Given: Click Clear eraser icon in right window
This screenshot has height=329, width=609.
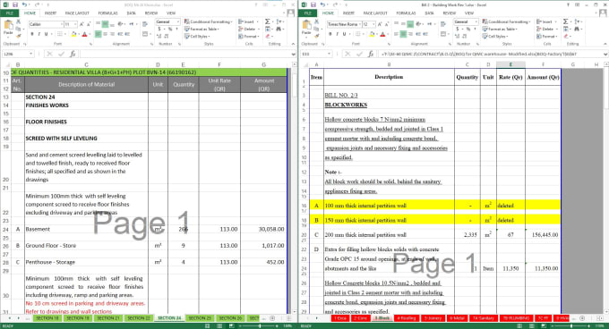Looking at the screenshot, I should click(x=567, y=36).
